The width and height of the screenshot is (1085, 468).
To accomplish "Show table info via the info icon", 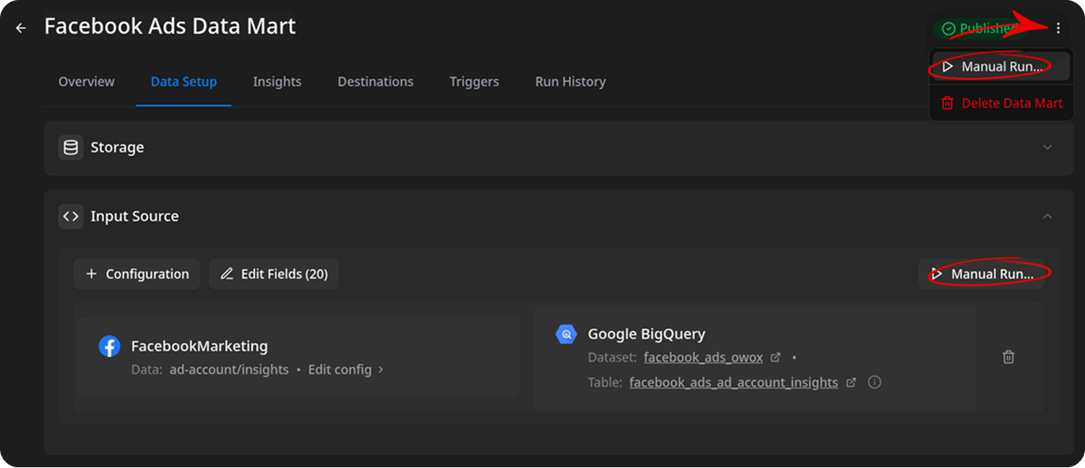I will [875, 382].
